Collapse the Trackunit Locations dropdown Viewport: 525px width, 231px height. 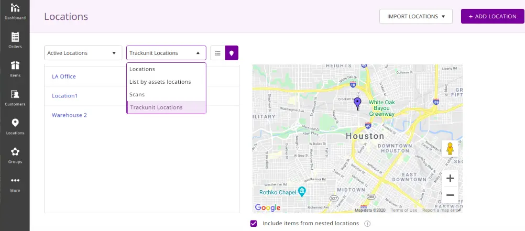pos(166,53)
